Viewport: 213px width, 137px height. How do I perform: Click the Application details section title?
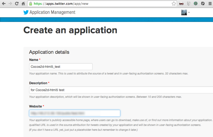[x=49, y=52]
